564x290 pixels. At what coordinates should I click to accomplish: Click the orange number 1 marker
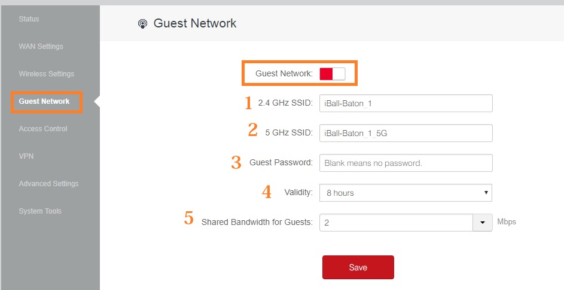249,103
